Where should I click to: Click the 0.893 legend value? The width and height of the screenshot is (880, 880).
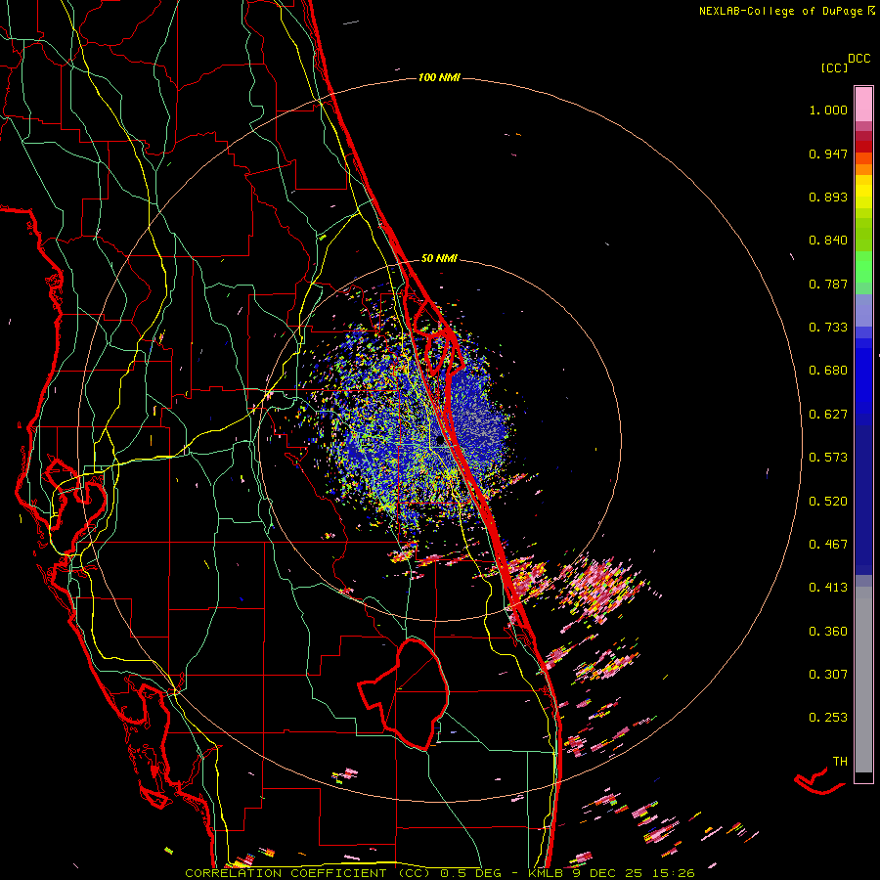pyautogui.click(x=828, y=197)
